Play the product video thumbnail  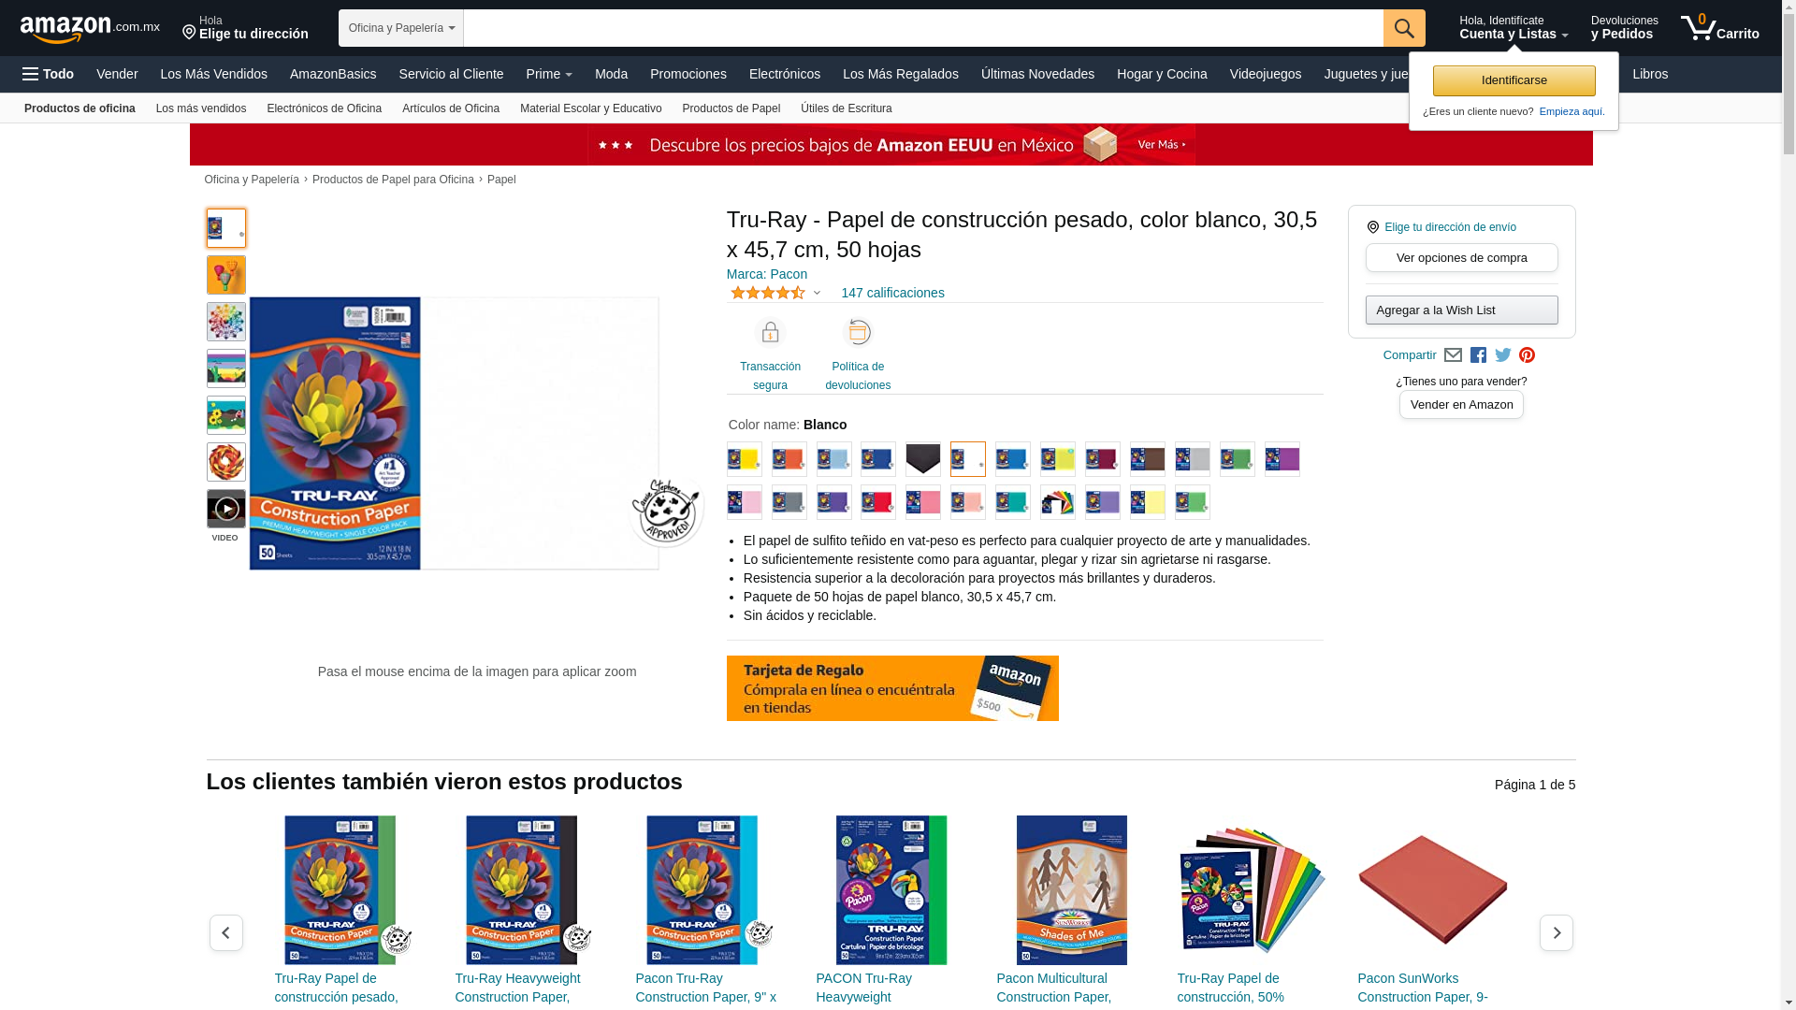coord(226,509)
